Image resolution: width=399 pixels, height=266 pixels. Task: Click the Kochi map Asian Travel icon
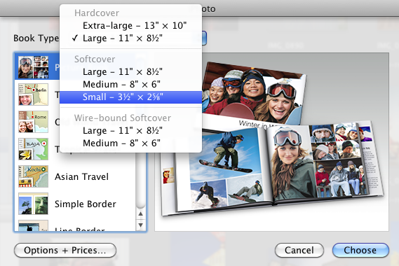[x=34, y=176]
